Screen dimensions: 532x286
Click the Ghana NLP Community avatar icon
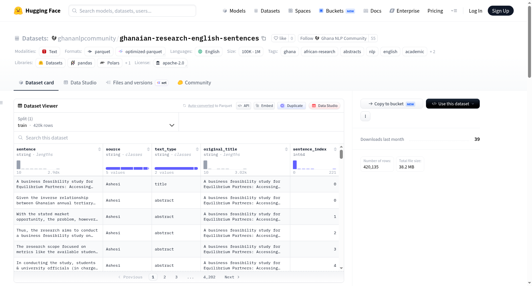pos(317,38)
